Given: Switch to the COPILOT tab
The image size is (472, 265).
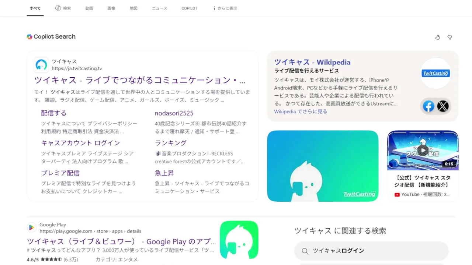Looking at the screenshot, I should coord(190,8).
